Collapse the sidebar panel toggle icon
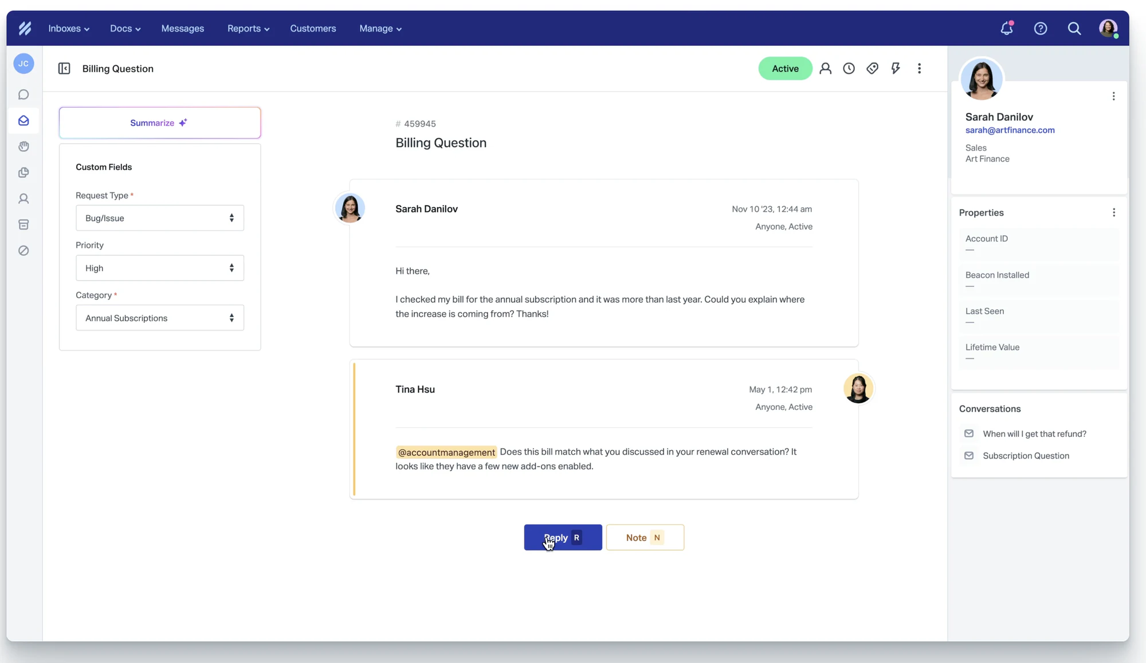Image resolution: width=1146 pixels, height=663 pixels. point(64,69)
